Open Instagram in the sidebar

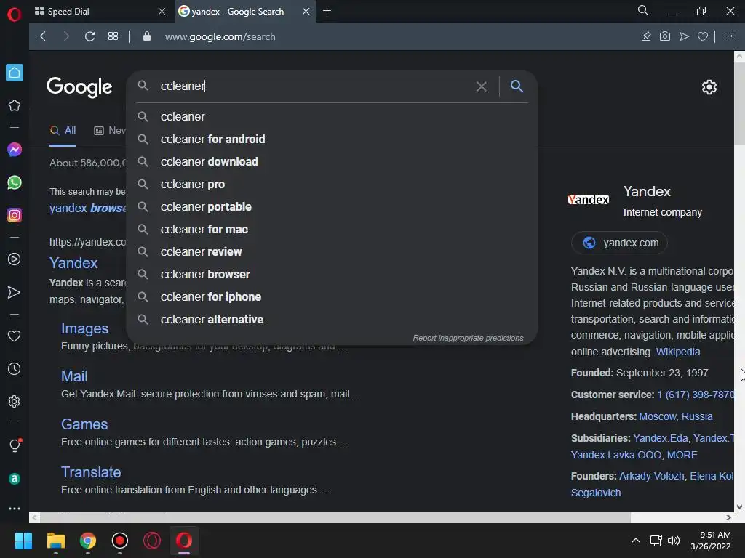(15, 215)
